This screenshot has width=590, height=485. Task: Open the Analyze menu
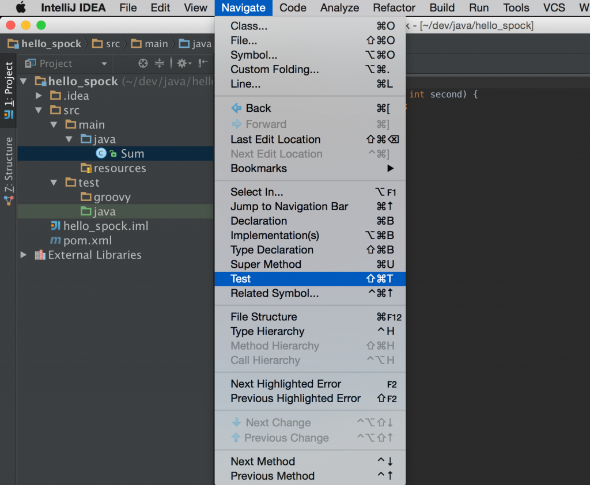click(x=339, y=7)
